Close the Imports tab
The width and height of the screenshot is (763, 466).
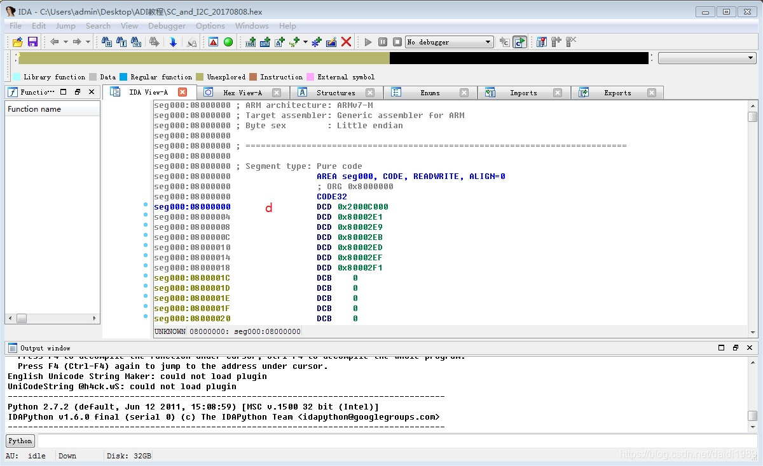558,93
